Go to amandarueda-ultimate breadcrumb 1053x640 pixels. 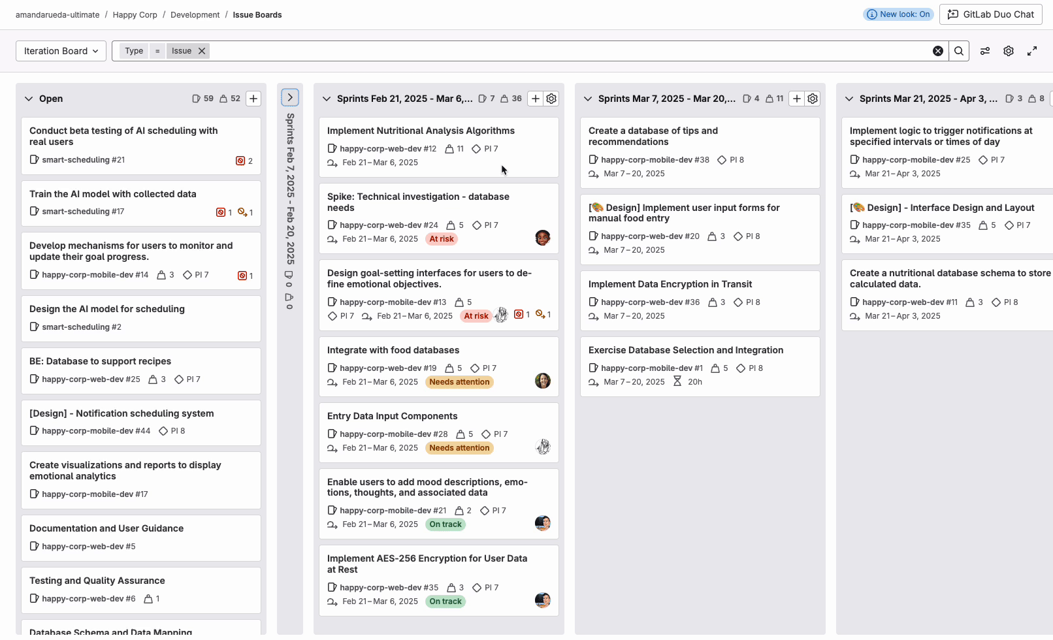pyautogui.click(x=57, y=14)
